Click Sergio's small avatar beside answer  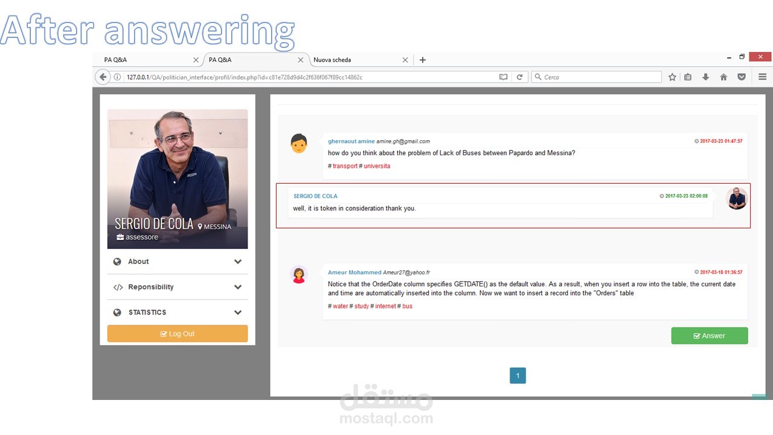click(x=736, y=198)
